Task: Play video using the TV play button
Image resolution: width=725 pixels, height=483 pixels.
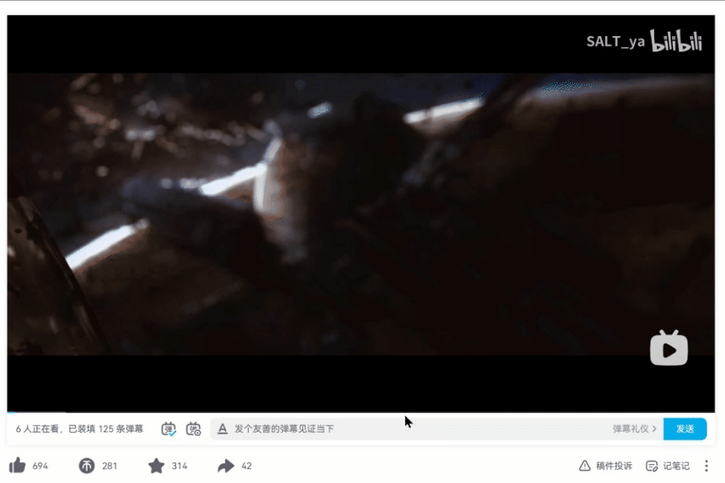Action: [x=668, y=348]
